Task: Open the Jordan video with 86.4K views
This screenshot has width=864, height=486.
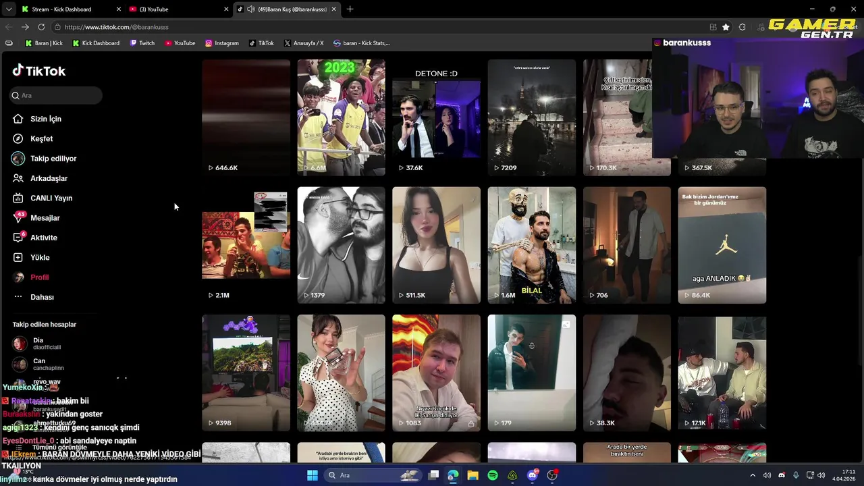Action: (x=722, y=245)
